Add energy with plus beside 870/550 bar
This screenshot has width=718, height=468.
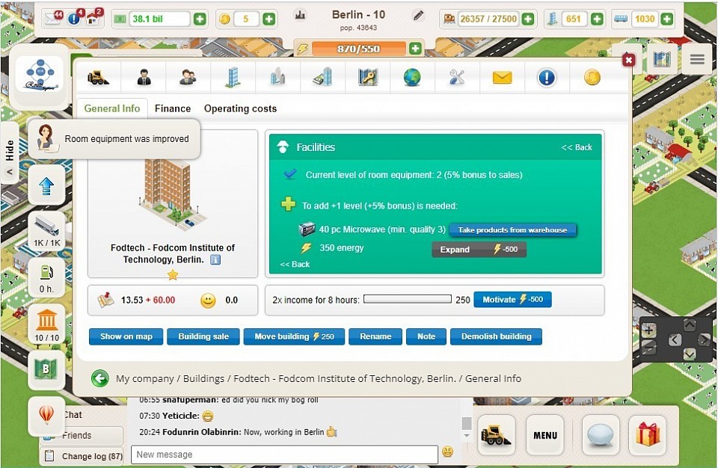click(x=415, y=49)
